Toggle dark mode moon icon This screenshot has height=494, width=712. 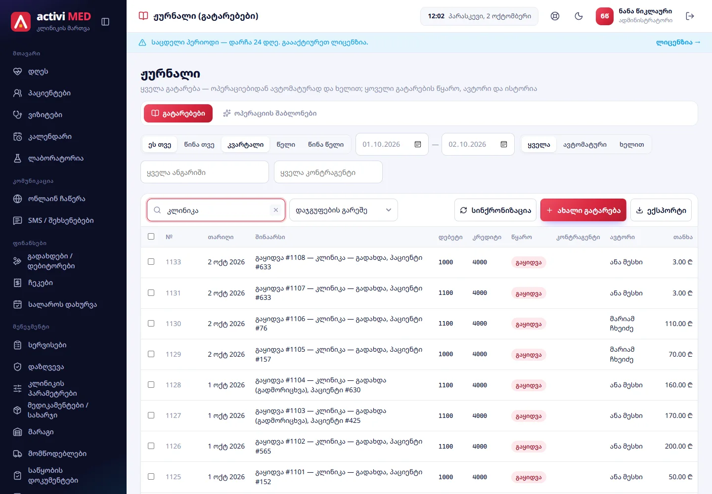pos(579,16)
